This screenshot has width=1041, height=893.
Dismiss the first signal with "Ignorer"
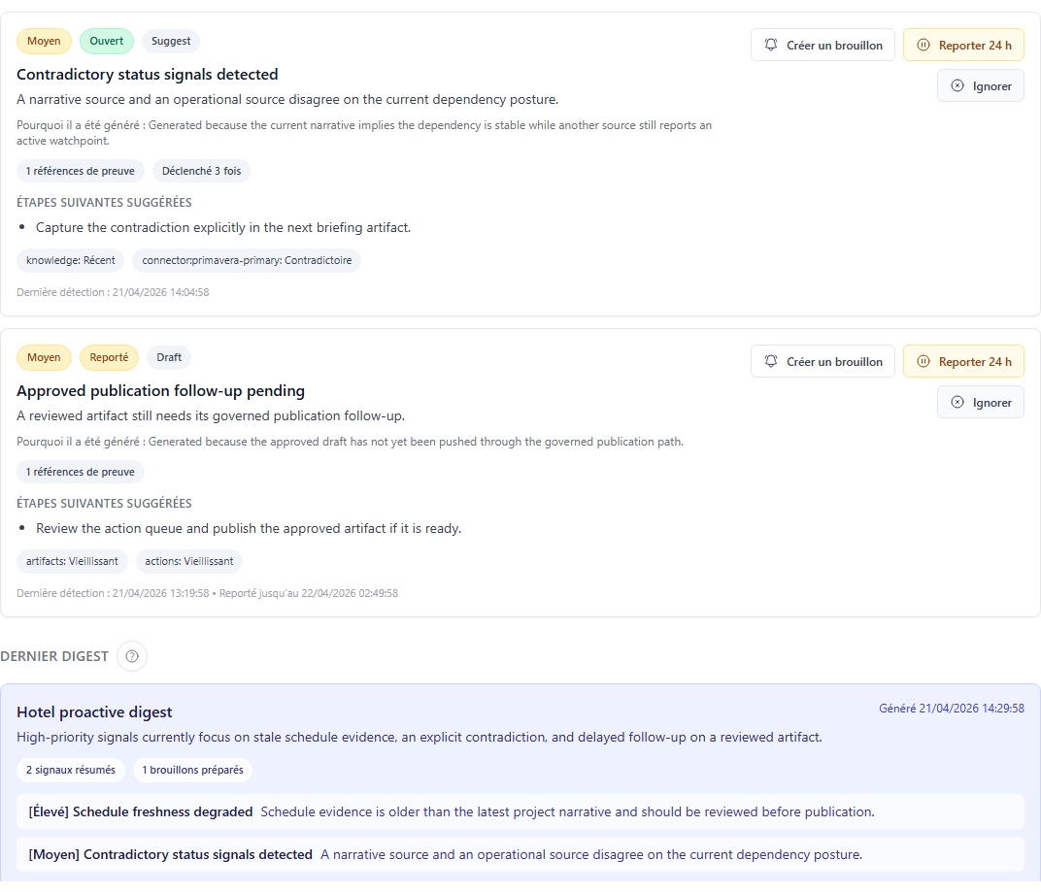pyautogui.click(x=981, y=85)
